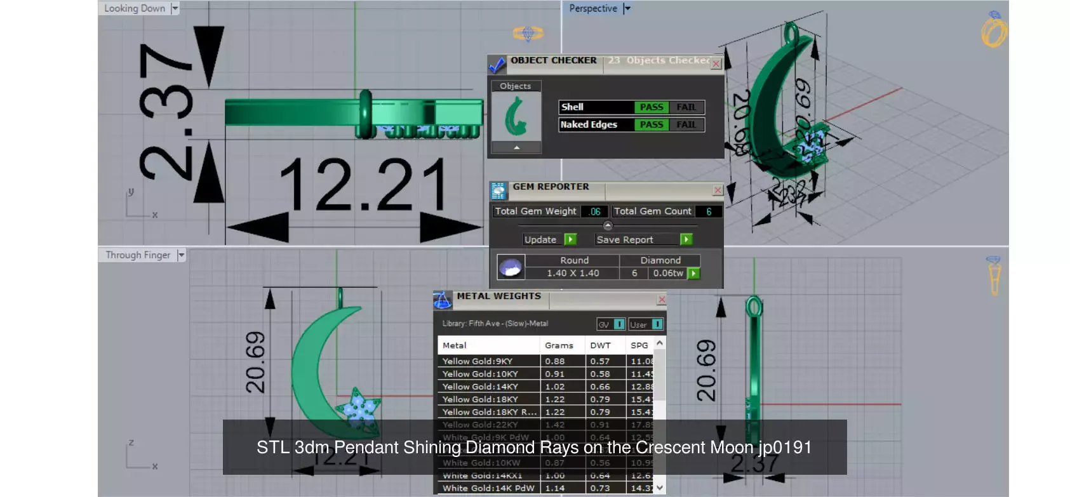Click the Total Gem Count value 6
1070x497 pixels.
pyautogui.click(x=708, y=211)
